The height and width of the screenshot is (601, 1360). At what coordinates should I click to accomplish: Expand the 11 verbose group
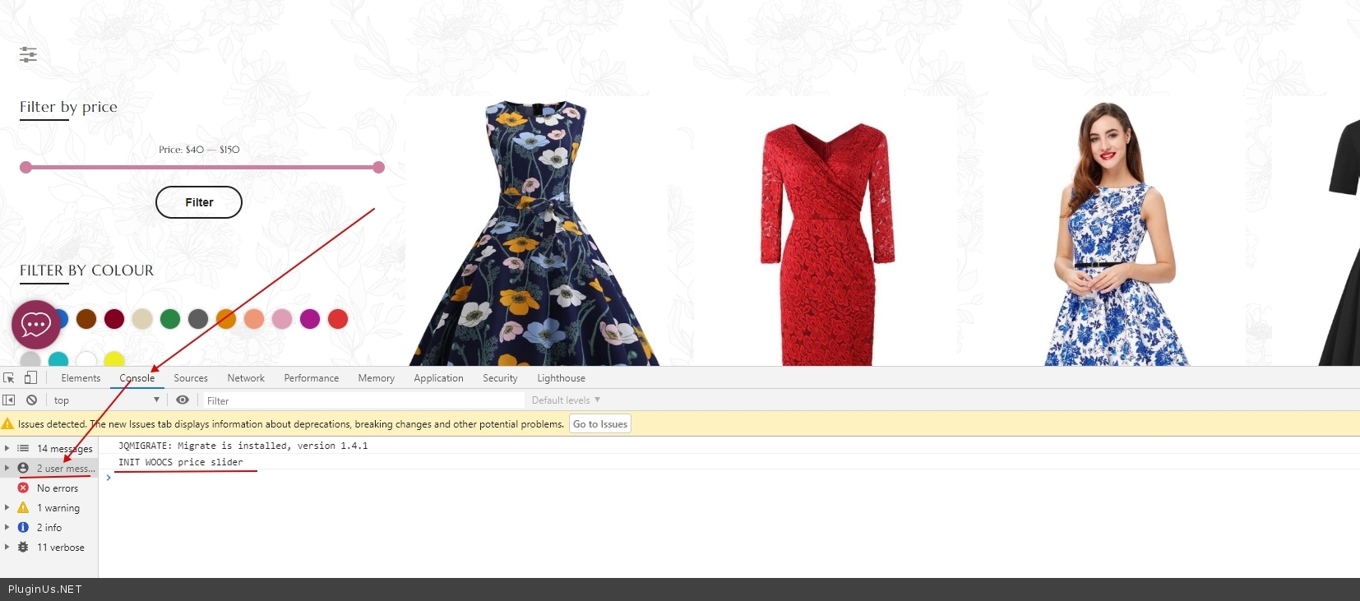pos(7,548)
